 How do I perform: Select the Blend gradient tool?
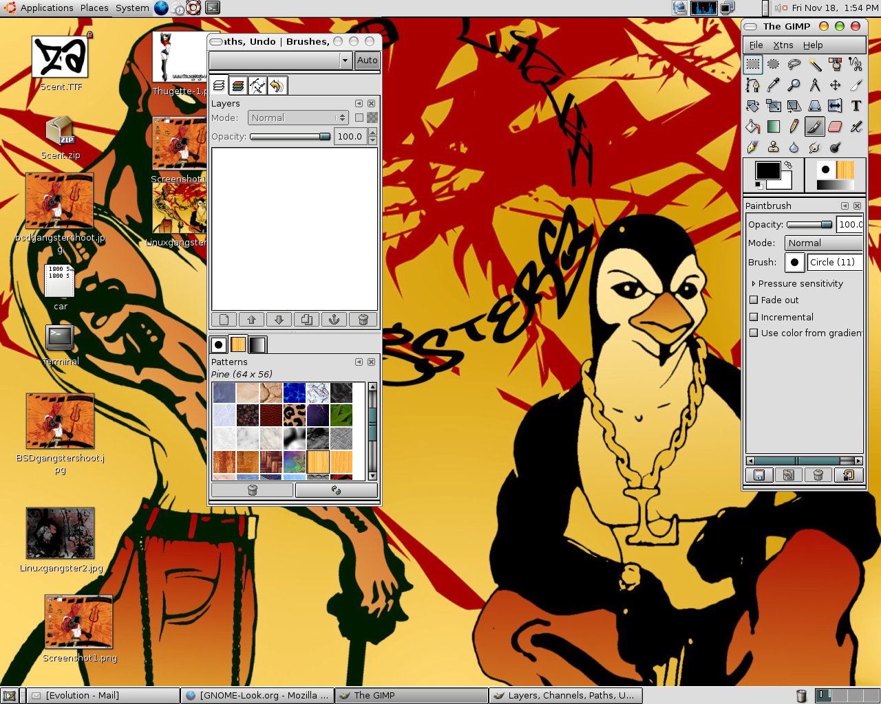[774, 126]
